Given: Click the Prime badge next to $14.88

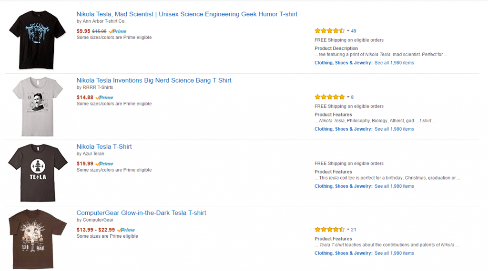Looking at the screenshot, I should click(x=104, y=97).
